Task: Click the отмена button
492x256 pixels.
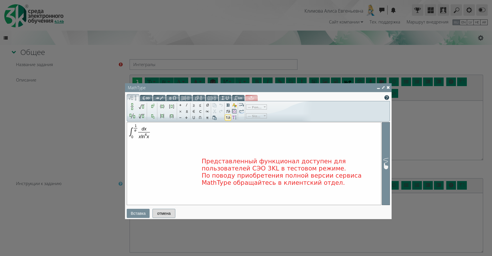Action: (x=164, y=213)
